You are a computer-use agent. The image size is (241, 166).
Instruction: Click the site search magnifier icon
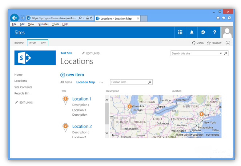point(225,54)
